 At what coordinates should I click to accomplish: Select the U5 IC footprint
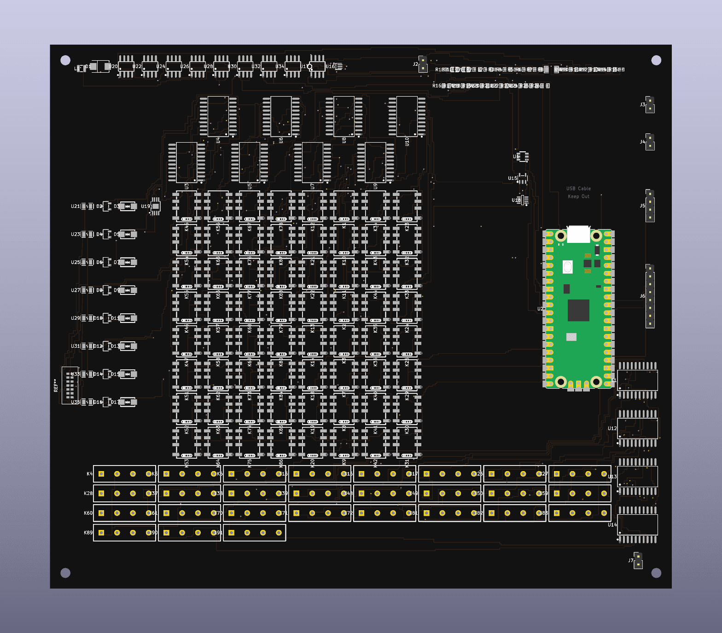pyautogui.click(x=250, y=162)
